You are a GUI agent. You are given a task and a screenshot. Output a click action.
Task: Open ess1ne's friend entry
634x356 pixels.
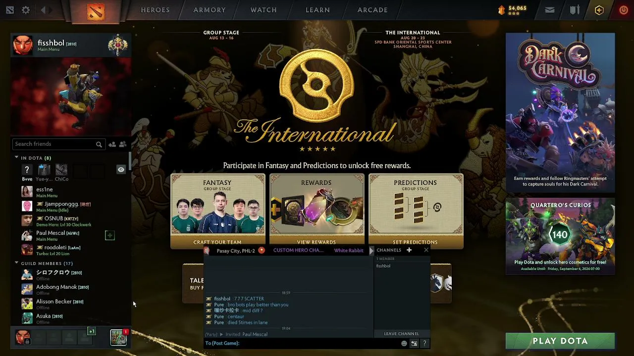pos(69,192)
